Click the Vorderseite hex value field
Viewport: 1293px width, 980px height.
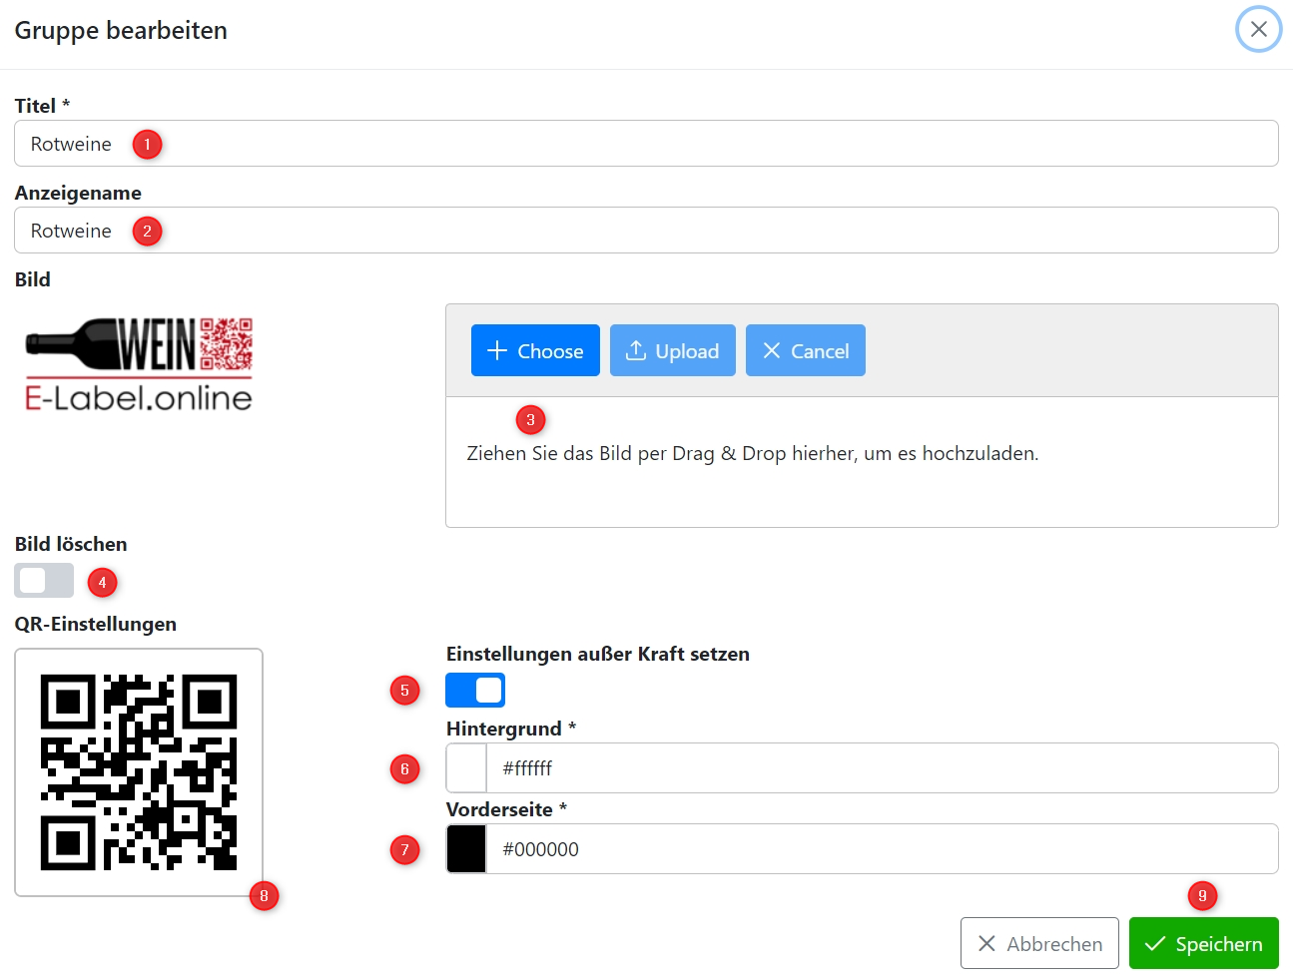879,849
